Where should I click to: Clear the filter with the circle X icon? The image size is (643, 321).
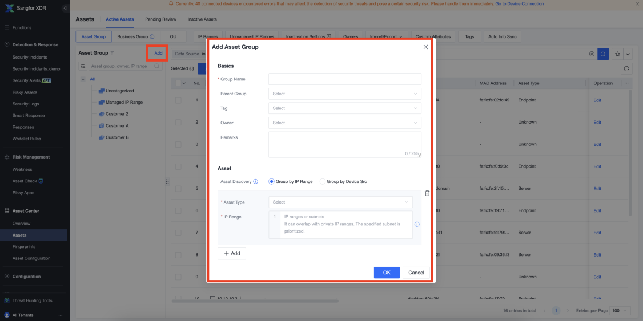(592, 54)
